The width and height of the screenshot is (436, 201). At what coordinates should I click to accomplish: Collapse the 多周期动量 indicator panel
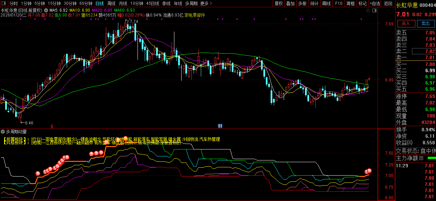pyautogui.click(x=3, y=132)
